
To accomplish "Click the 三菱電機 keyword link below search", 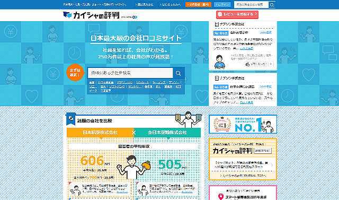I will [x=106, y=91].
